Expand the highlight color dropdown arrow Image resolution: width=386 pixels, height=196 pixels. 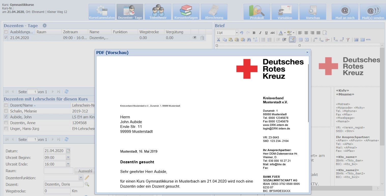293,33
